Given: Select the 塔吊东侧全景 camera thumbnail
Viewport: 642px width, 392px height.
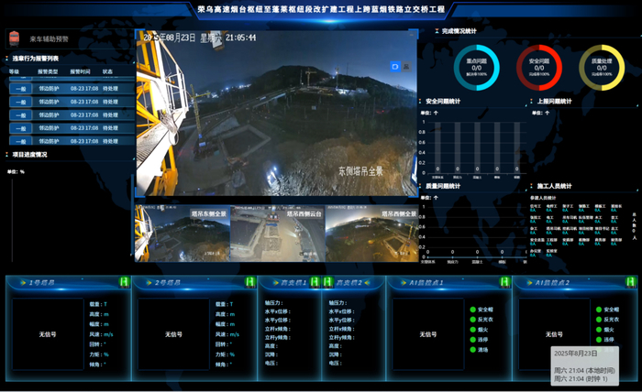Looking at the screenshot, I should [181, 233].
